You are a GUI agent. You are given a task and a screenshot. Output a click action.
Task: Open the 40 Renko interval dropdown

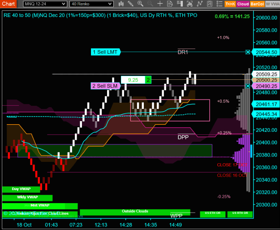[91, 4]
